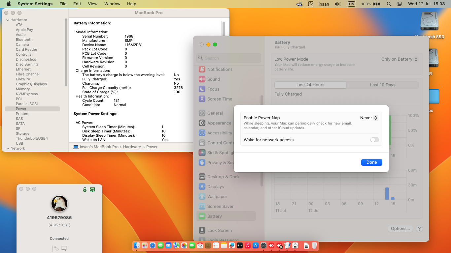The width and height of the screenshot is (451, 253).
Task: Click Hardware in the path bar breadcrumb
Action: click(x=132, y=147)
